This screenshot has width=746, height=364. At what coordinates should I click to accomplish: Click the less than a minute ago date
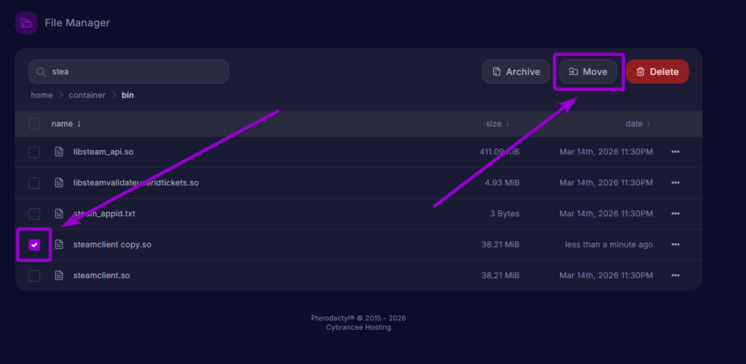[609, 245]
